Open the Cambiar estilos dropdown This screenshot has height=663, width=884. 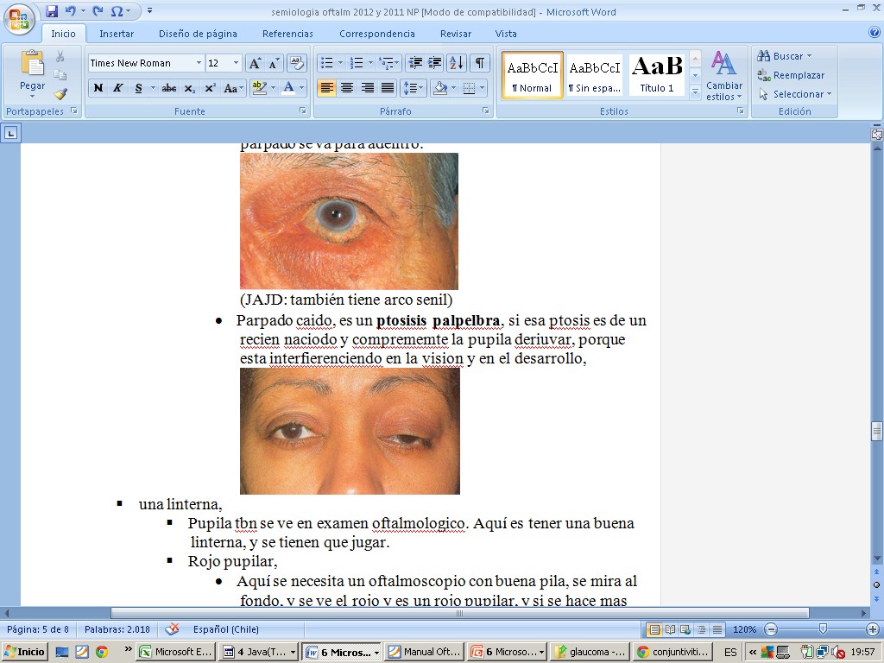[723, 77]
